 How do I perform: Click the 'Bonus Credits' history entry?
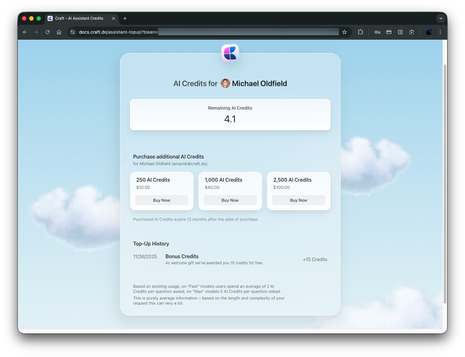click(182, 256)
